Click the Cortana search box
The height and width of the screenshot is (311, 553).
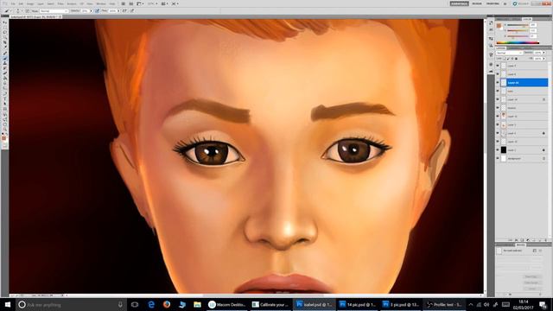(x=71, y=304)
